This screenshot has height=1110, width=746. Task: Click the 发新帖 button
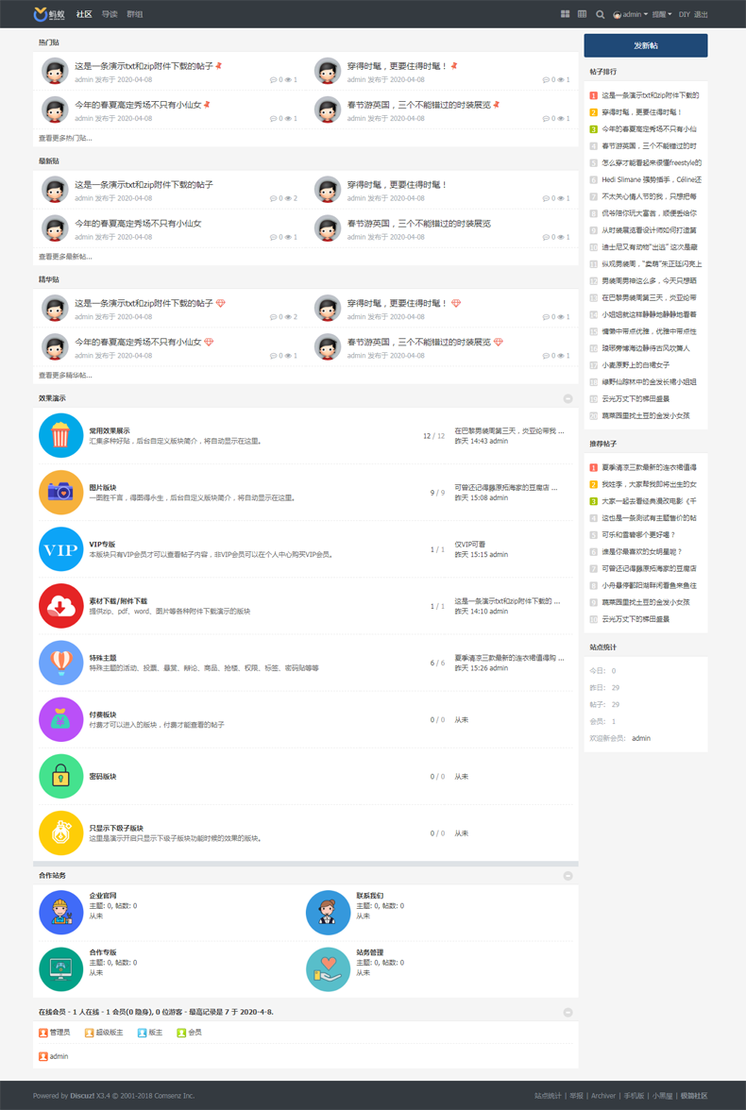(645, 45)
